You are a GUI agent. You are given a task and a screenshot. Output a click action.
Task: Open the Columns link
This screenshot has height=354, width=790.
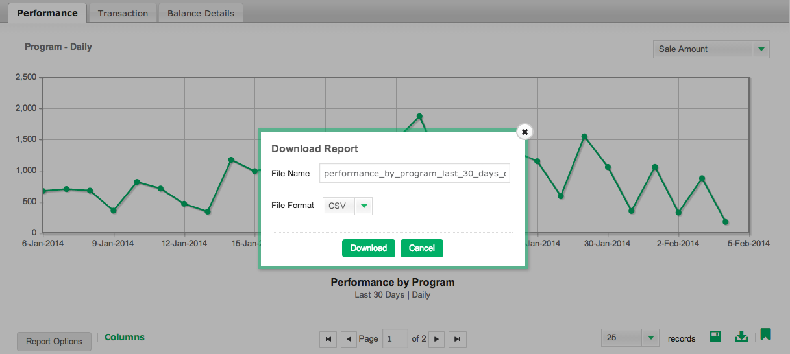(125, 337)
